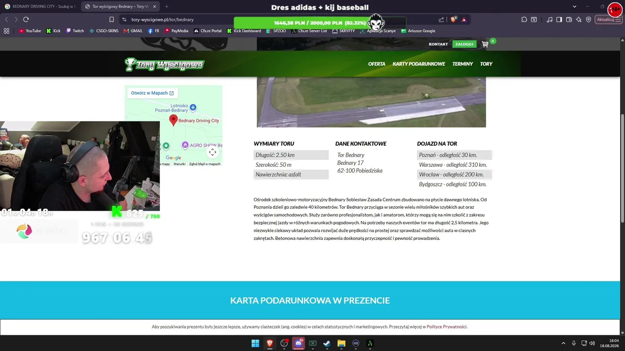Show hidden system tray icons

pos(563,343)
